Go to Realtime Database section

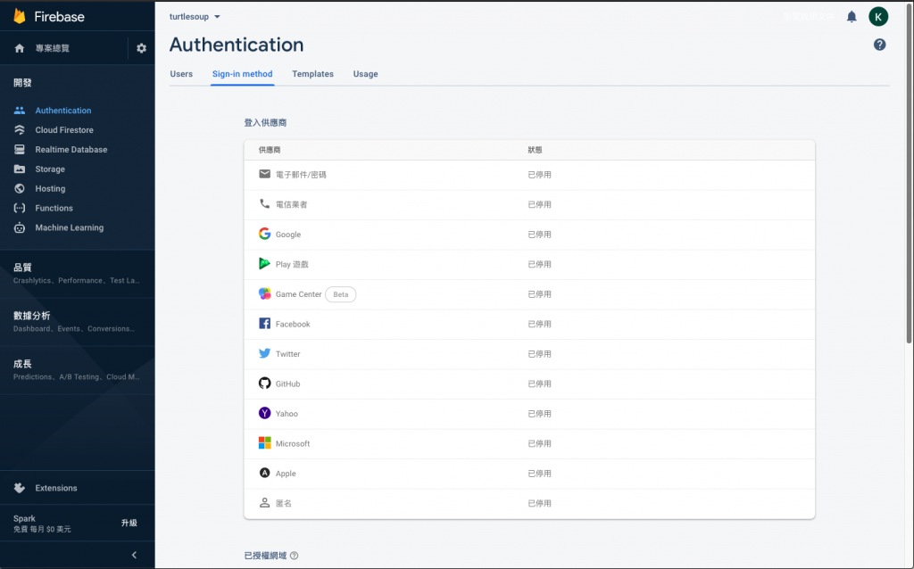(x=71, y=150)
